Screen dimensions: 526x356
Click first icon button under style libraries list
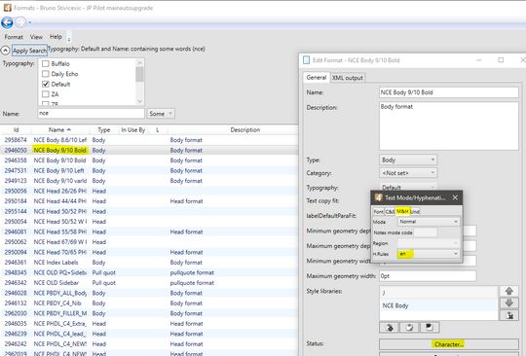point(389,327)
